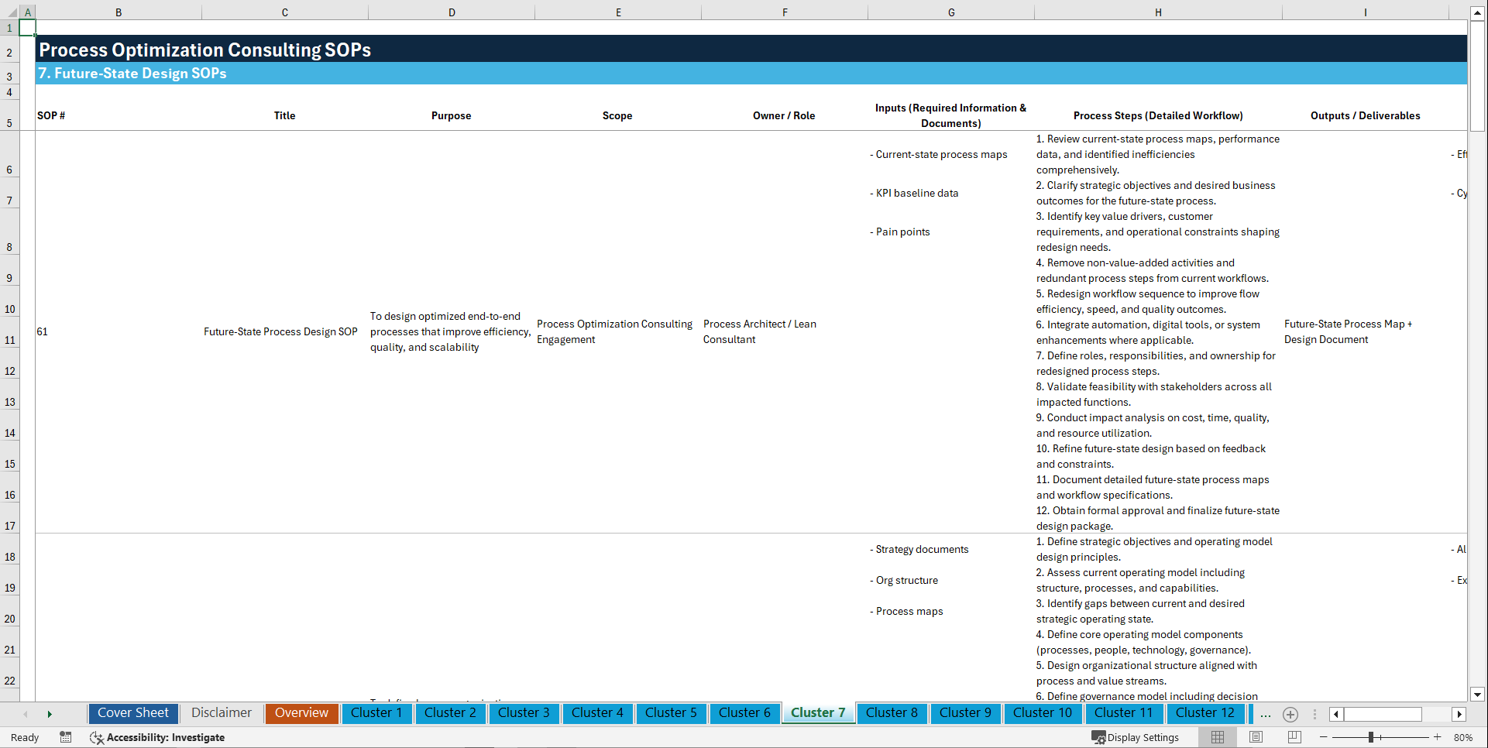Click the 'SOP #' column header cell

pyautogui.click(x=119, y=115)
